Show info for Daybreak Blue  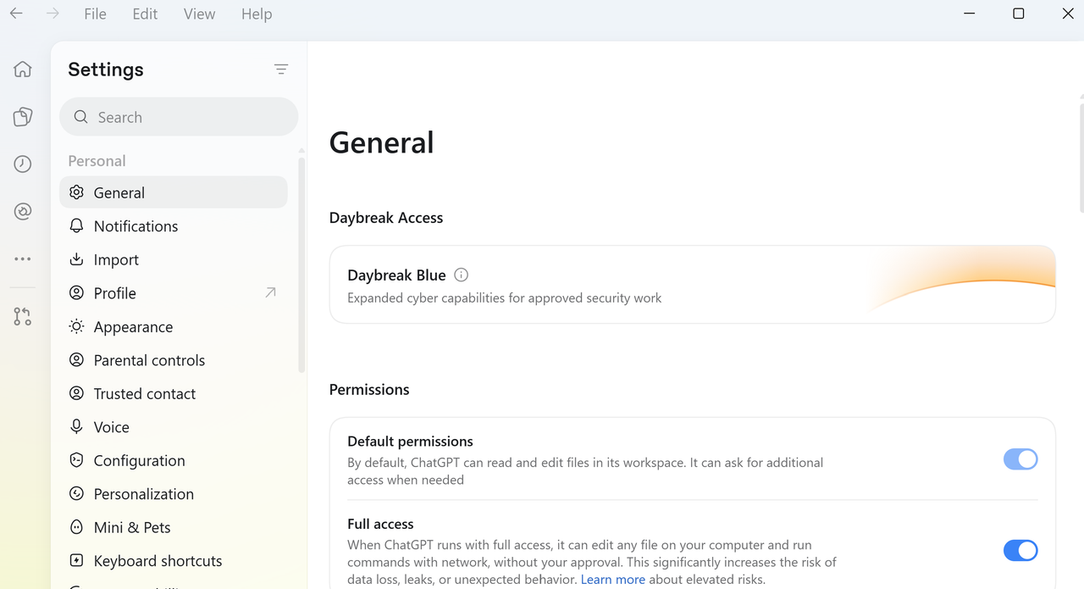click(x=462, y=275)
